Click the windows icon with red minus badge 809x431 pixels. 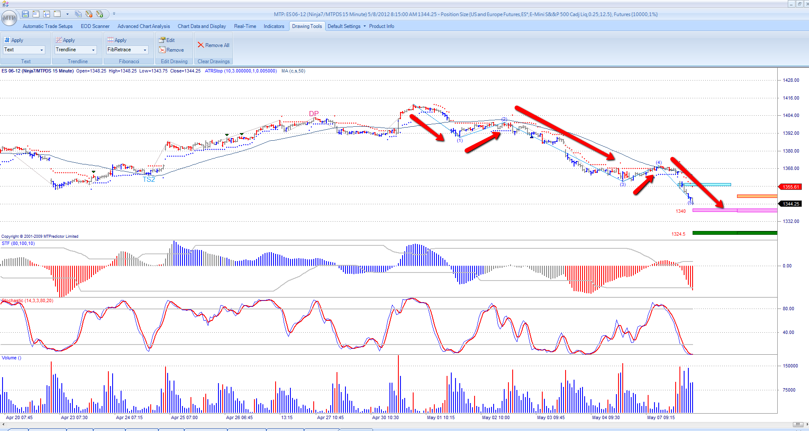89,14
